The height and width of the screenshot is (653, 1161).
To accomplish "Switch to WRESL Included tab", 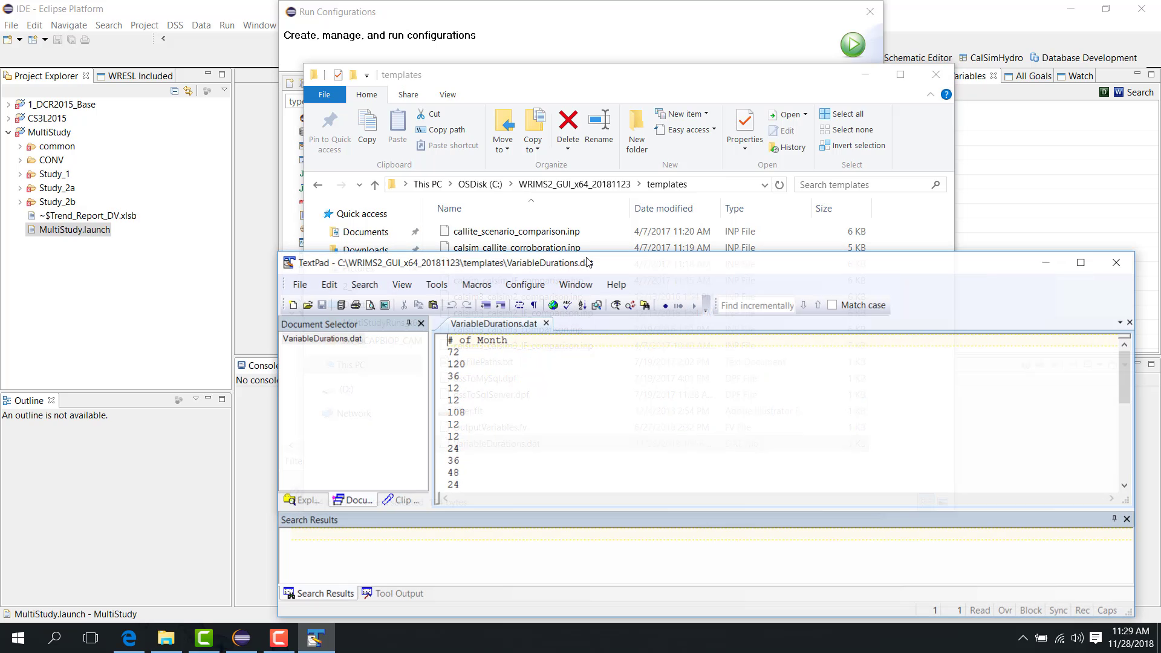I will click(134, 76).
